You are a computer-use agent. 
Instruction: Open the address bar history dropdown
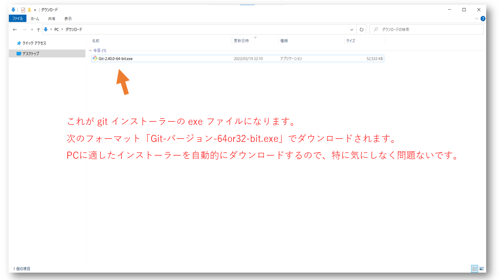point(352,30)
